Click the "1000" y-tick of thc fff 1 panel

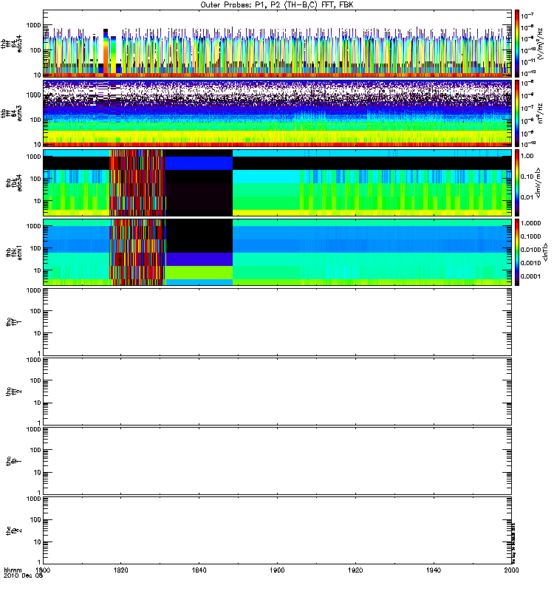[x=33, y=290]
